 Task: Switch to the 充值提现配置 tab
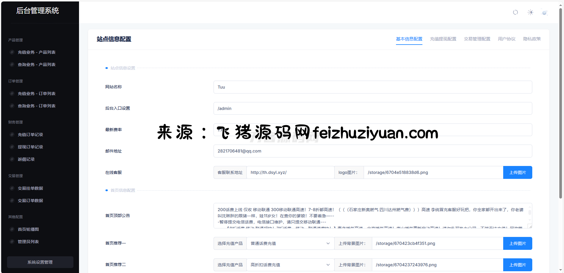[x=443, y=39]
